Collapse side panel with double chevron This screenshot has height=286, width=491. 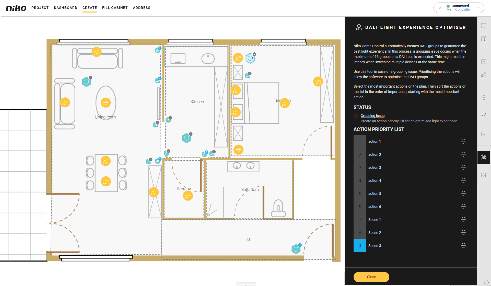[486, 282]
